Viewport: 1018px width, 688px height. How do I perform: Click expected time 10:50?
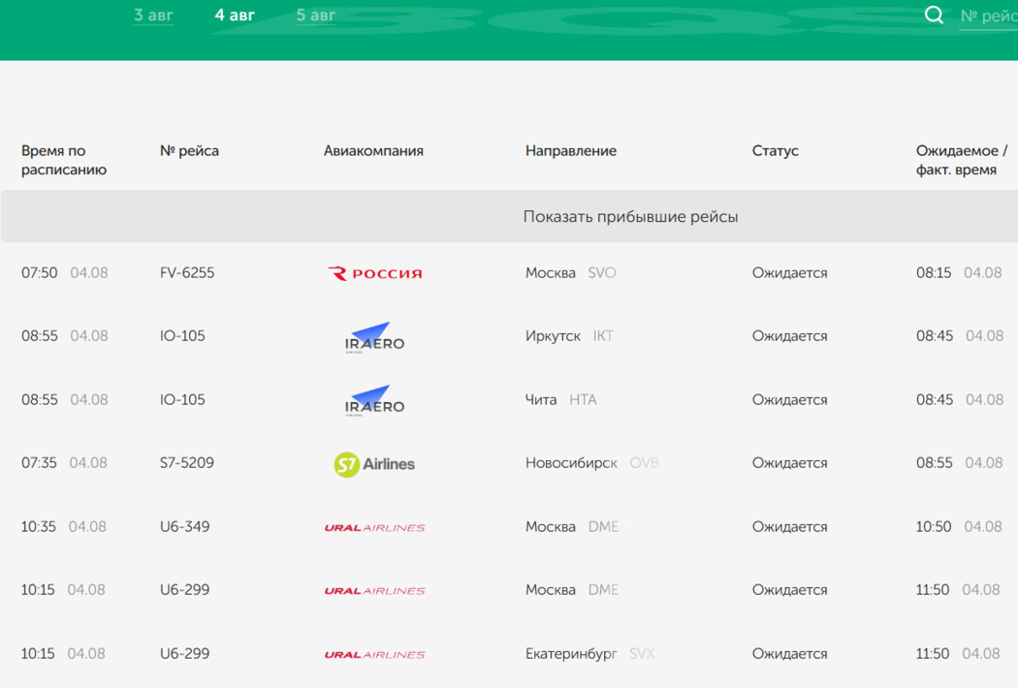click(934, 526)
